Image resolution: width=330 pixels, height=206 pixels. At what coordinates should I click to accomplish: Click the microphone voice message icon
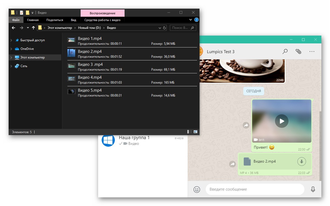pos(313,189)
